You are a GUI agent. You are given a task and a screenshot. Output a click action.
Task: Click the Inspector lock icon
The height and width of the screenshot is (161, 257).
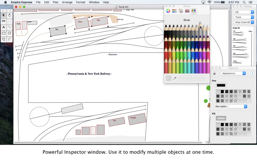214,73
